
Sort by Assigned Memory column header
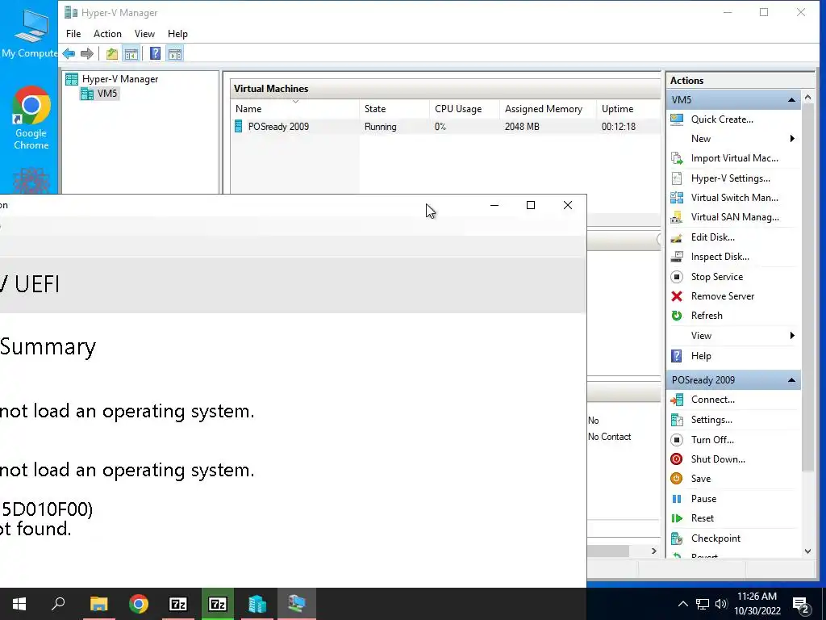pyautogui.click(x=548, y=109)
